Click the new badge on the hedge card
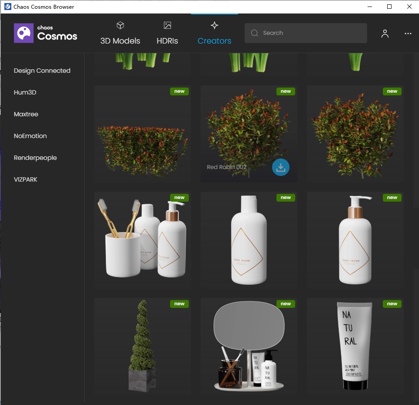The width and height of the screenshot is (419, 405). (x=179, y=91)
